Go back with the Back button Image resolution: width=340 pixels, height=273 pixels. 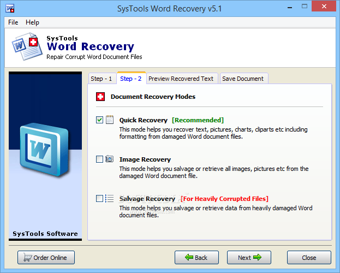click(196, 257)
